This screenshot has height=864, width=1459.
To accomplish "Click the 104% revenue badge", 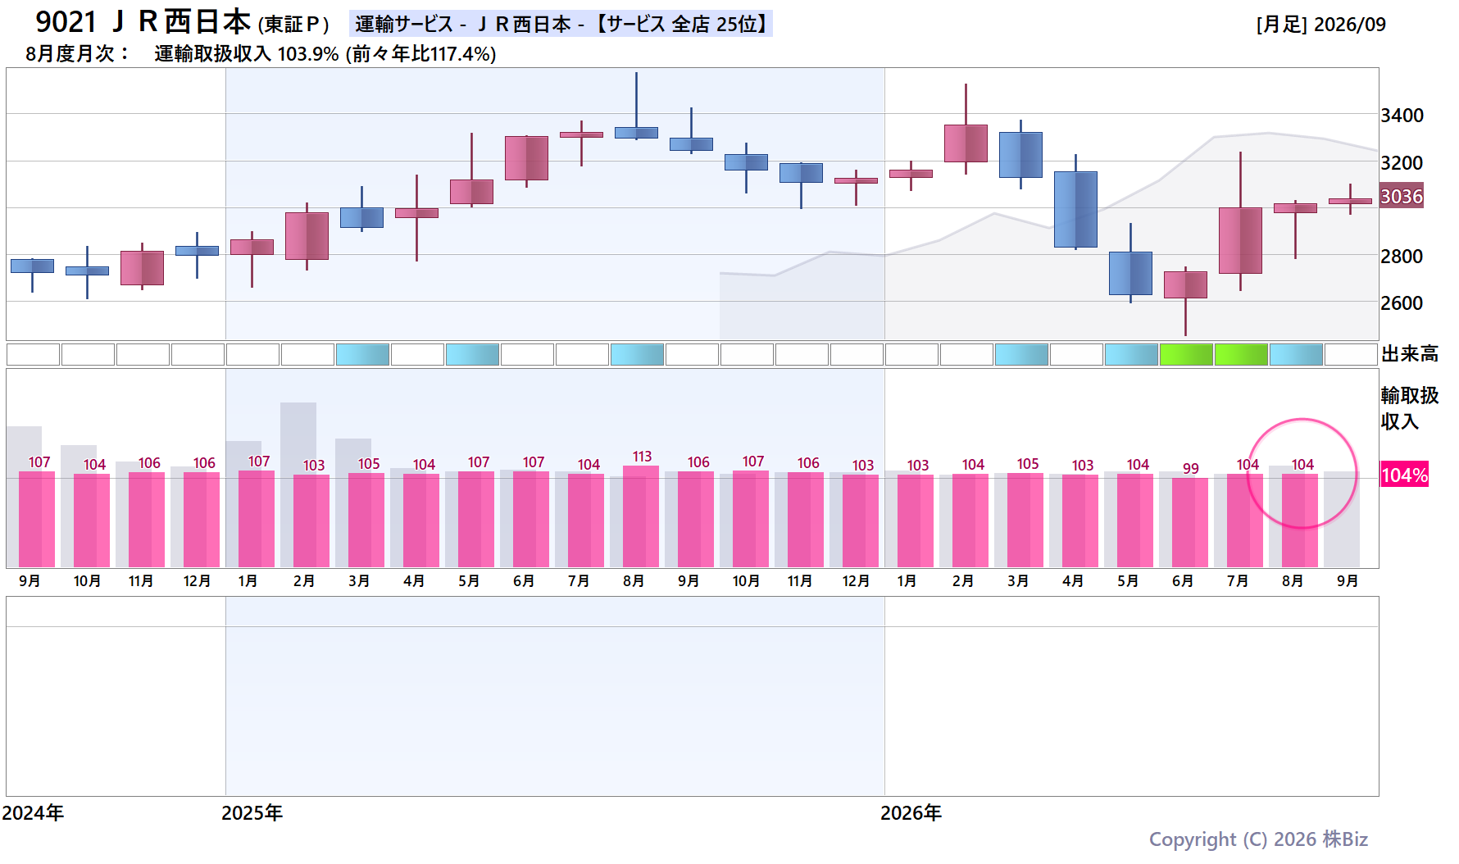I will coord(1405,475).
